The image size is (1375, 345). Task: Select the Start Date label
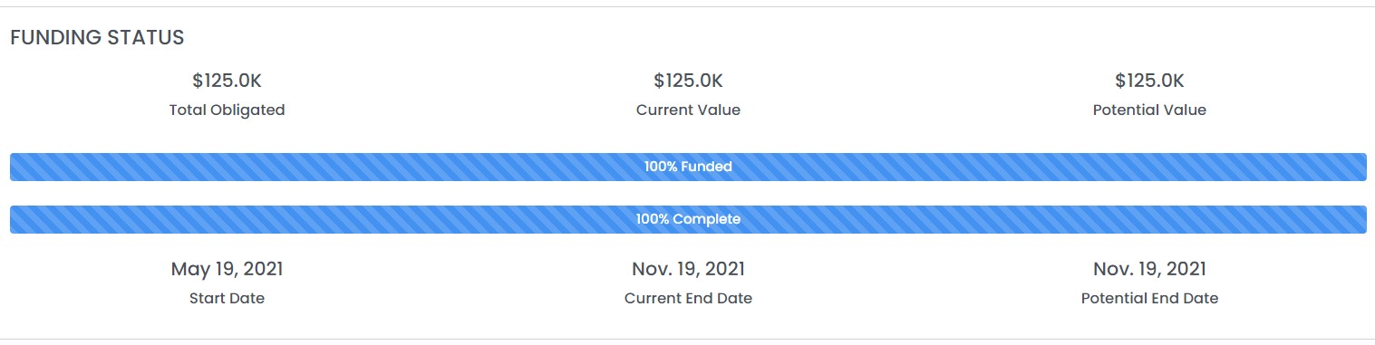(x=227, y=298)
